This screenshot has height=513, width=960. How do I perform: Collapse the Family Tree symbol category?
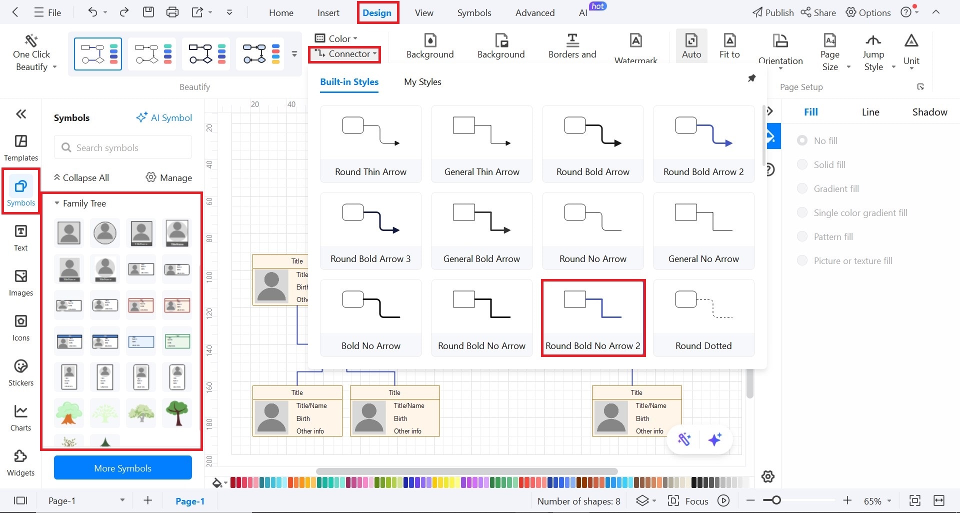(57, 203)
